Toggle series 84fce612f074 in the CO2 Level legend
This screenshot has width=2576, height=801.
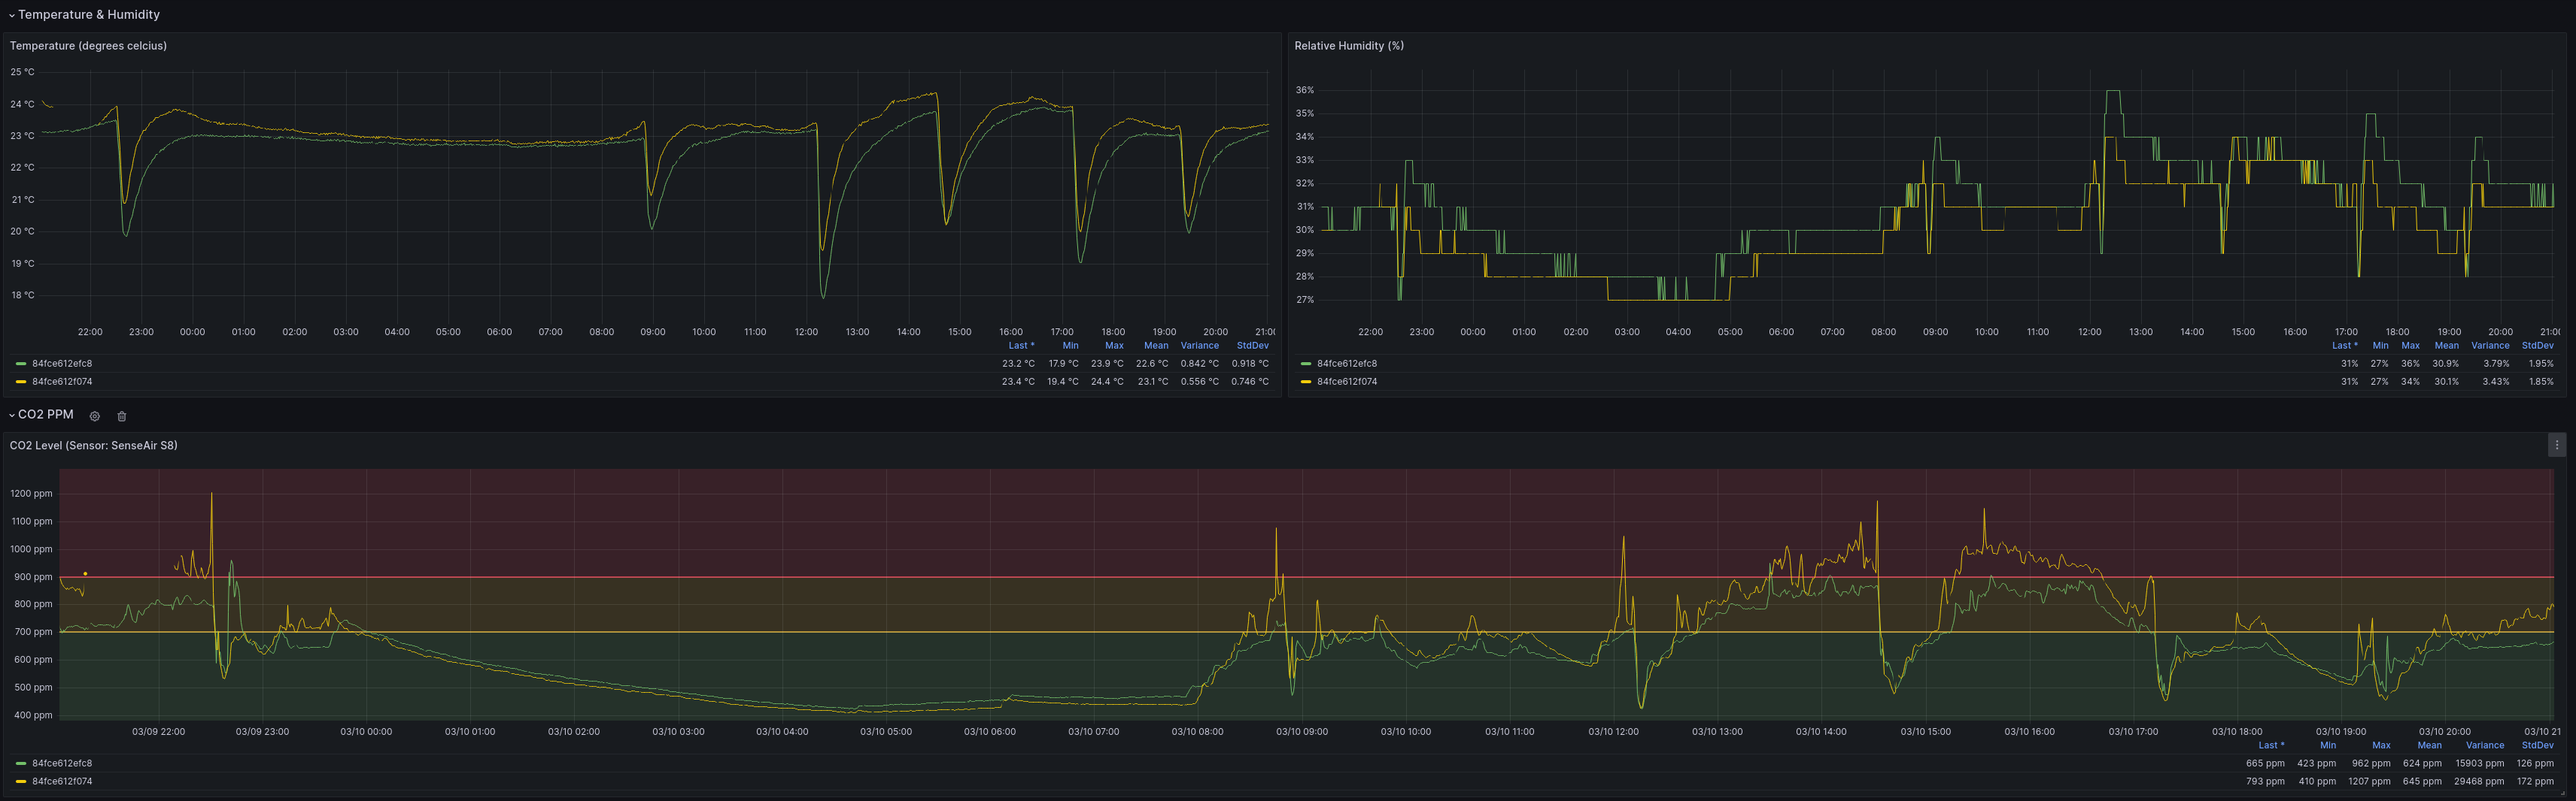tap(62, 781)
